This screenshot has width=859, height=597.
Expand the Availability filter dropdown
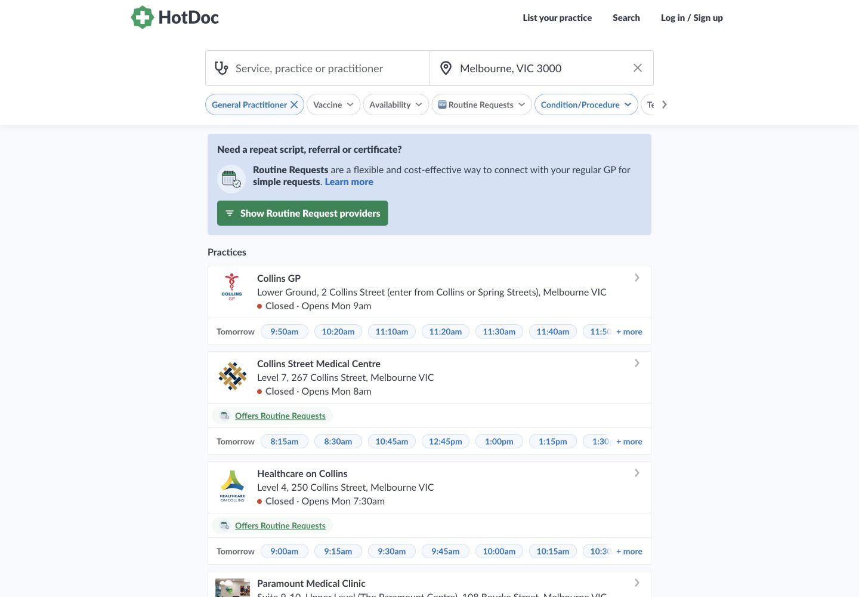point(395,104)
